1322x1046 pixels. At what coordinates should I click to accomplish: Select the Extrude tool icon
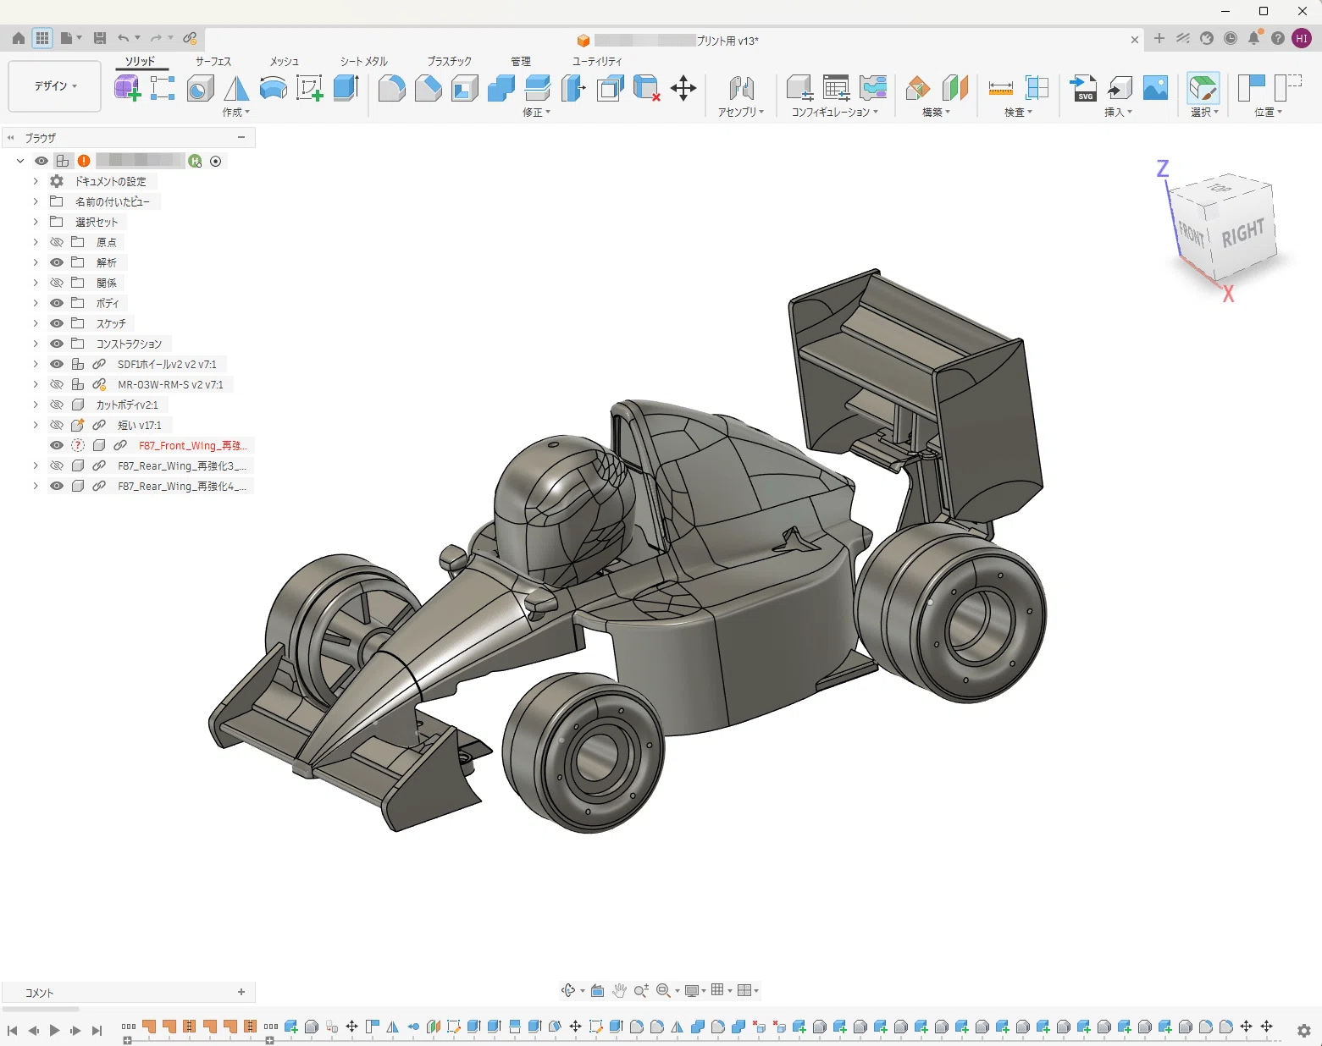tap(346, 87)
